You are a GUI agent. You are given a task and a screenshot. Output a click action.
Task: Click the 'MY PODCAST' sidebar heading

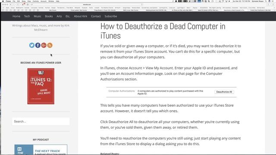point(41,139)
